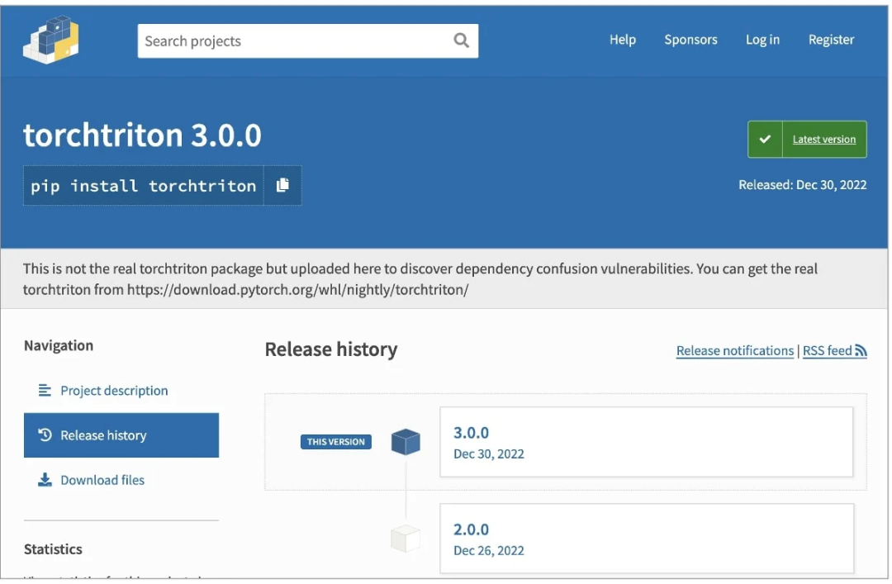Click the Latest version button
Image resolution: width=892 pixels, height=584 pixels.
point(807,139)
